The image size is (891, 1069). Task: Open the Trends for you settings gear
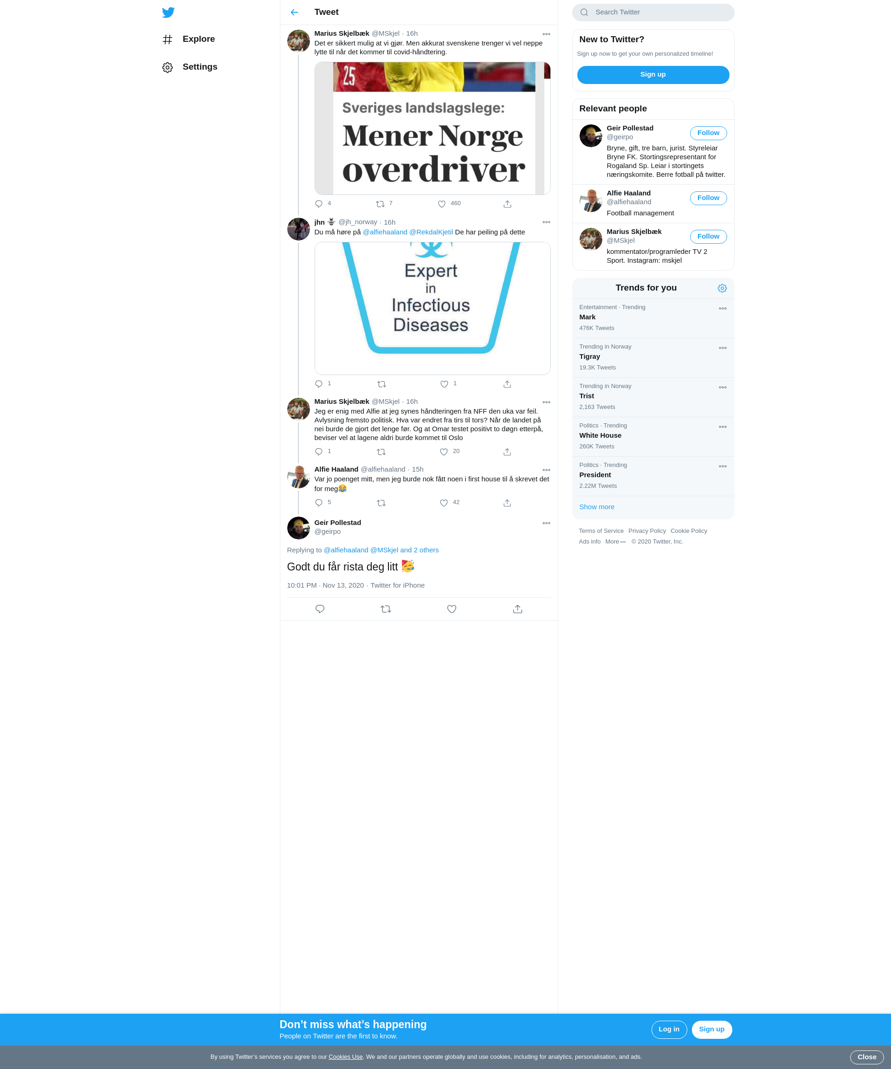point(722,288)
